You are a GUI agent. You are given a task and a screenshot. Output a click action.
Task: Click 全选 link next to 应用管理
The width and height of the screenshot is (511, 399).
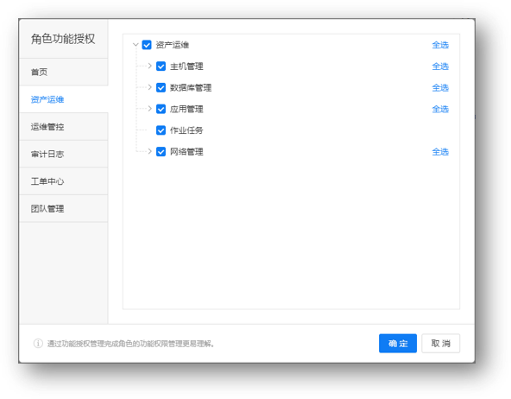point(440,109)
